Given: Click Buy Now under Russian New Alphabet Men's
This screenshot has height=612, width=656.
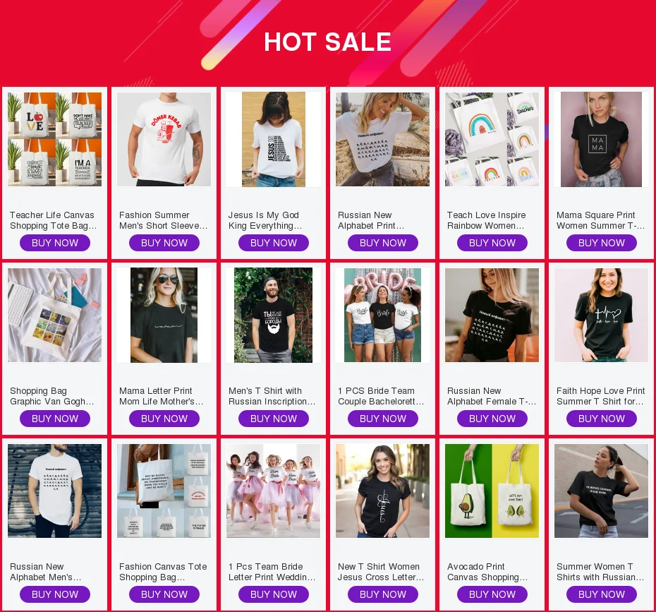Looking at the screenshot, I should 55,594.
